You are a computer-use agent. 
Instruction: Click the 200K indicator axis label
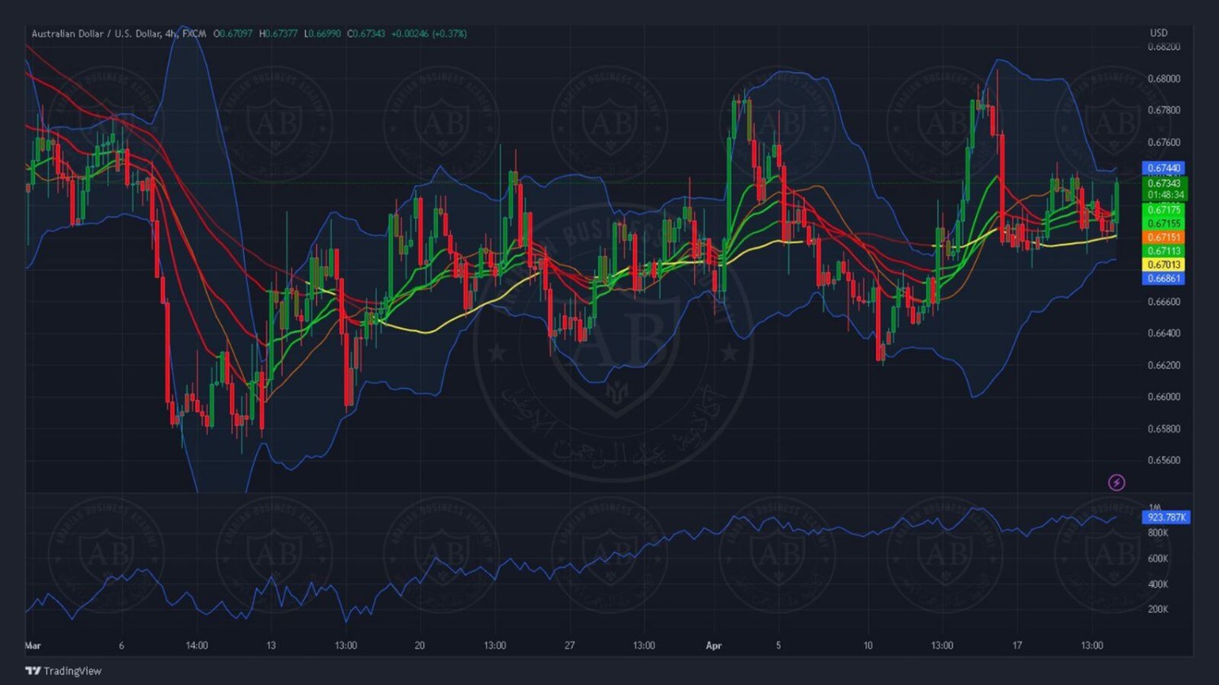pyautogui.click(x=1158, y=610)
